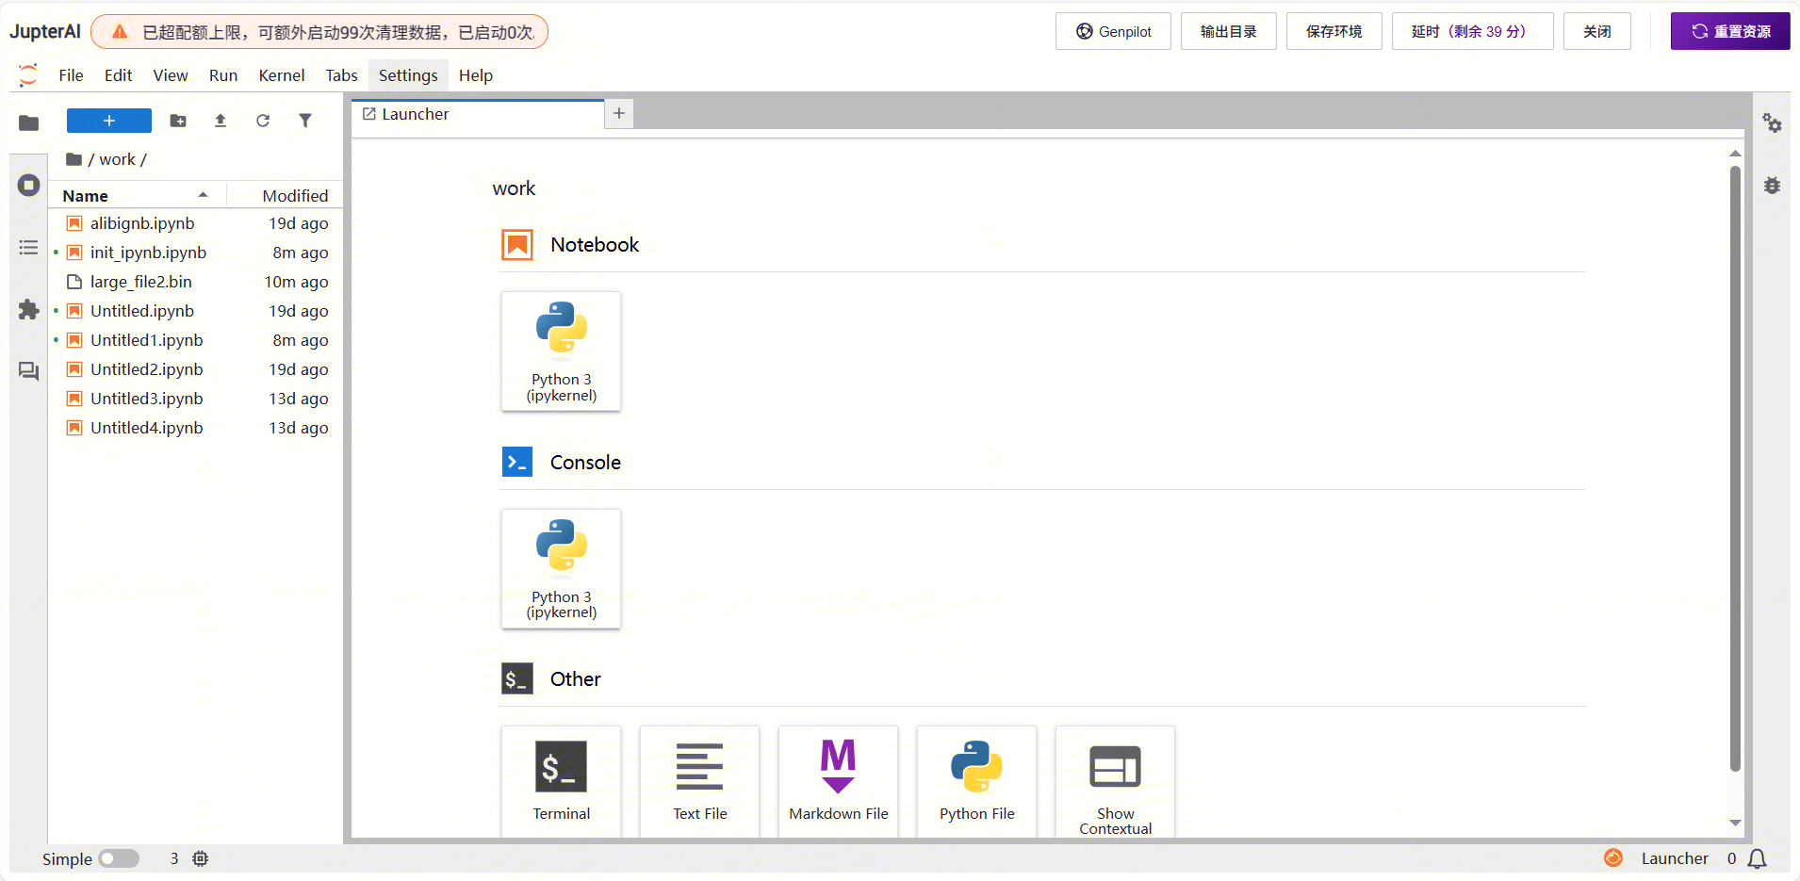
Task: Click the 延时 remaining time button
Action: click(1473, 31)
